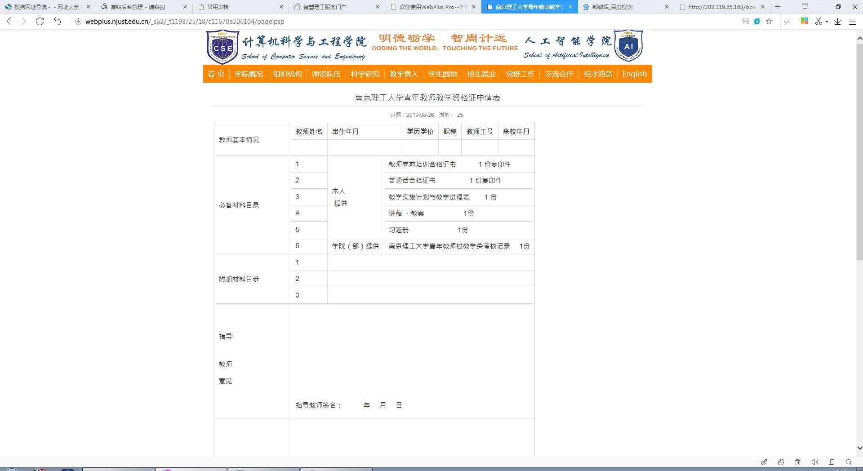Open the 招生就业 menu item
The height and width of the screenshot is (471, 863).
coord(481,74)
